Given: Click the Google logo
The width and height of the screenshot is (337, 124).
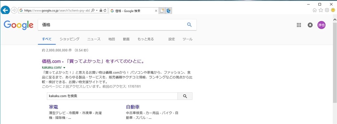Looking at the screenshot, I should tap(18, 25).
